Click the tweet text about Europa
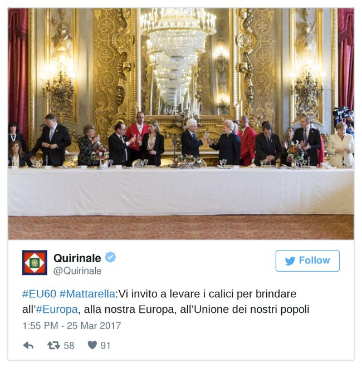The image size is (362, 368). [166, 302]
